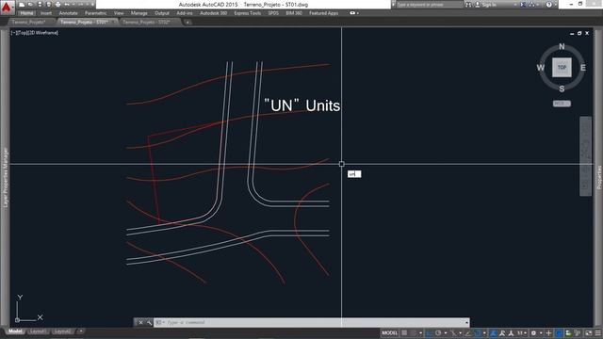This screenshot has height=339, width=603.
Task: Click the binoculars search icon
Action: tap(468, 5)
